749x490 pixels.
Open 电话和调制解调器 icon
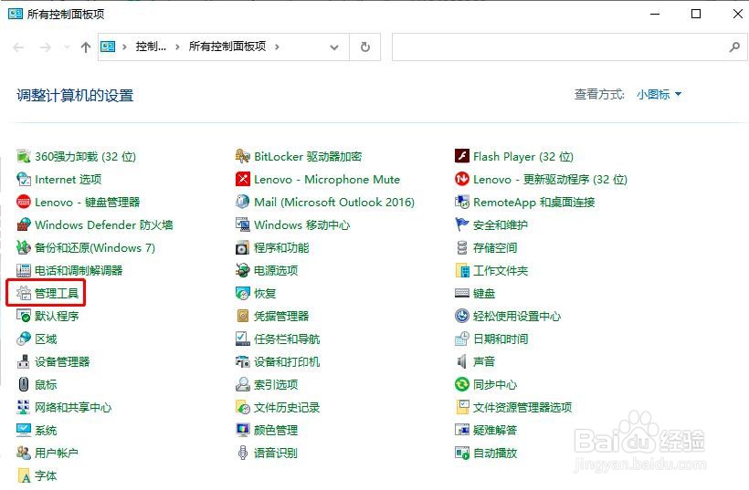pos(24,270)
